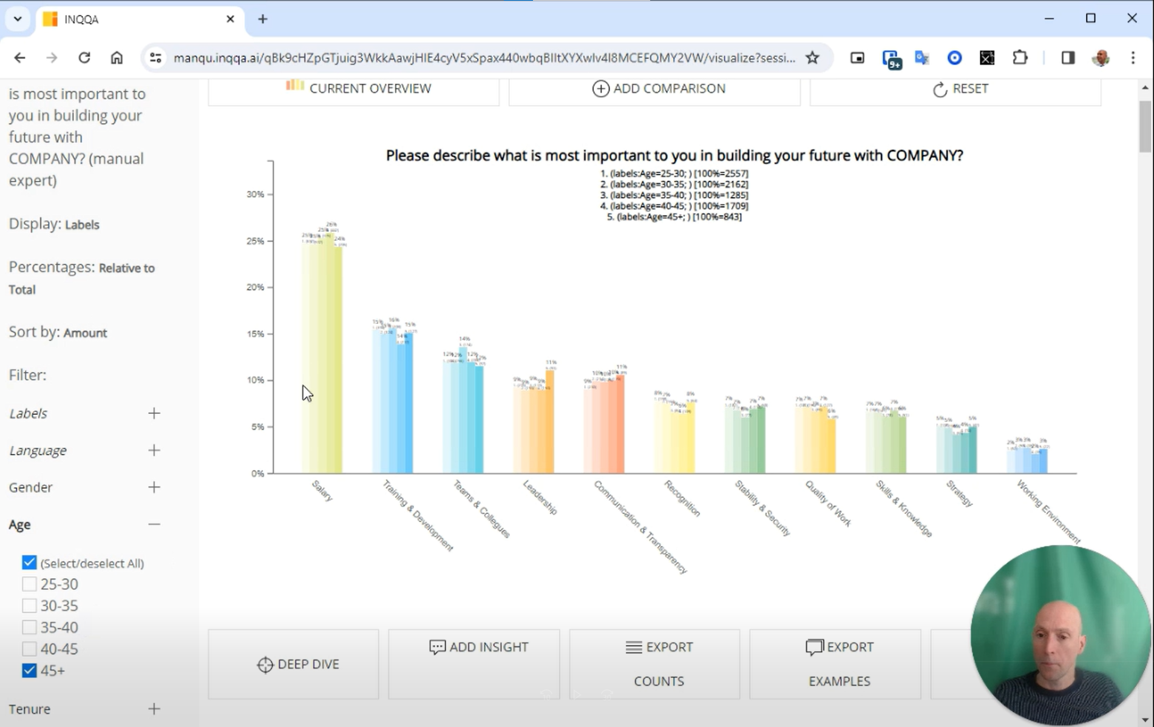Reload the page in the browser
Image resolution: width=1154 pixels, height=727 pixels.
click(x=84, y=58)
